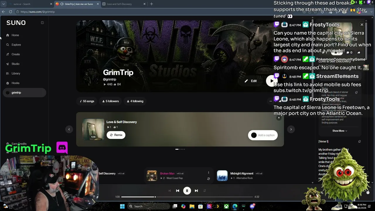
Task: Open the tab search dropdown
Action: point(3,4)
